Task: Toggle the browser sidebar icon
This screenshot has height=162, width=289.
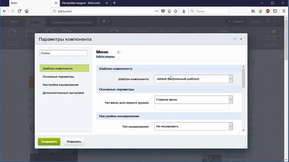Action: pos(275,11)
